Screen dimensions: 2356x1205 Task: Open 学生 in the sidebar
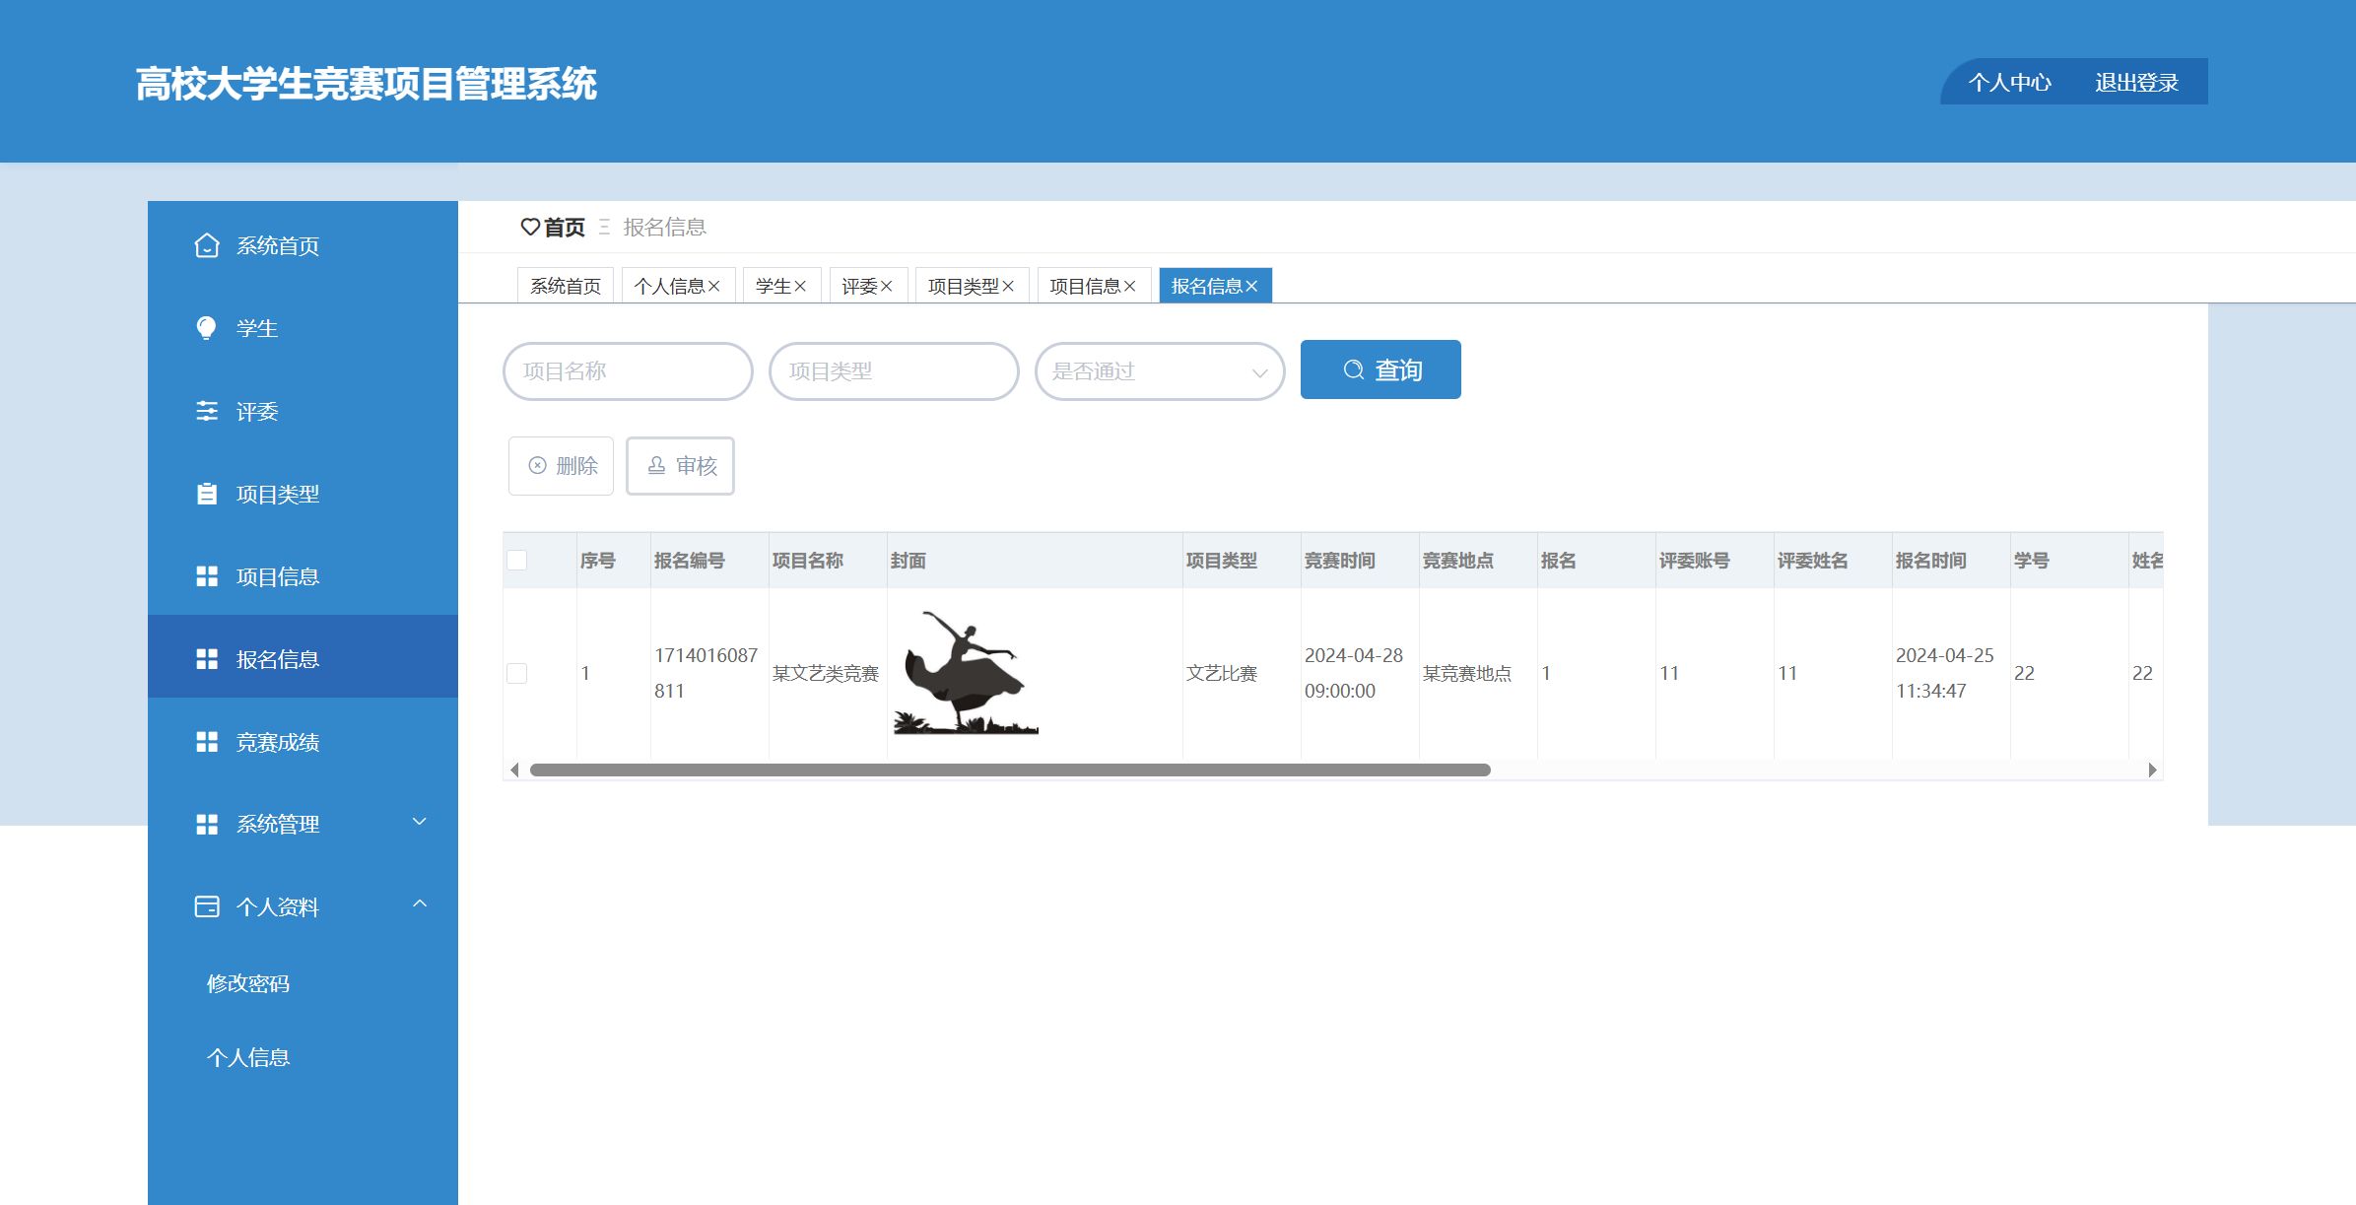point(303,328)
